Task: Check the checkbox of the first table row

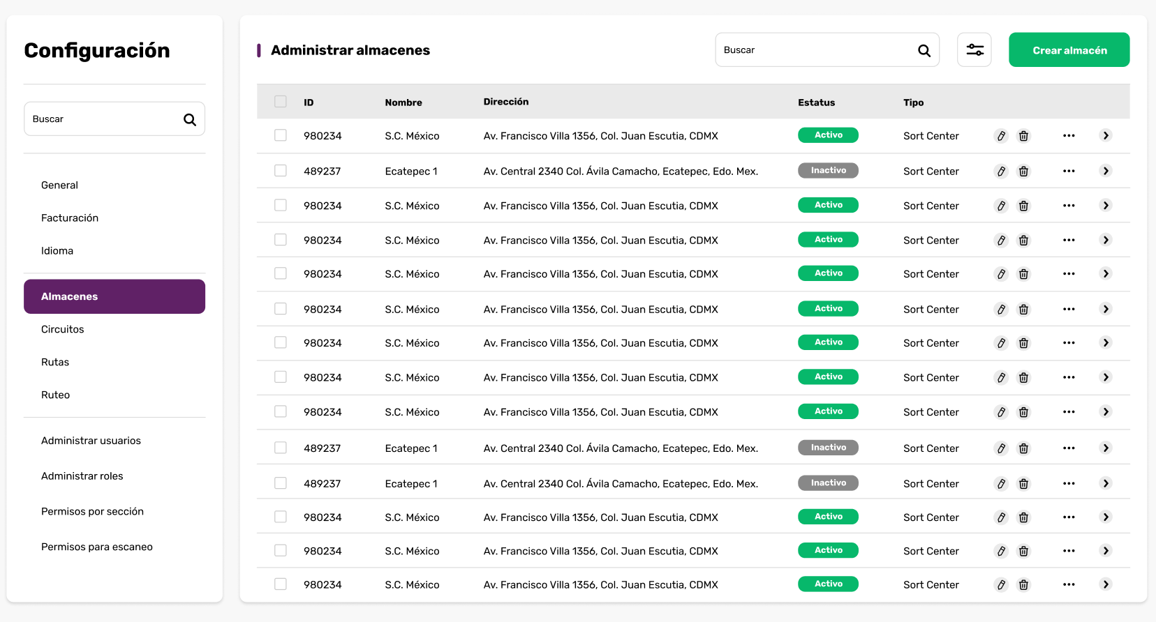Action: [x=281, y=135]
